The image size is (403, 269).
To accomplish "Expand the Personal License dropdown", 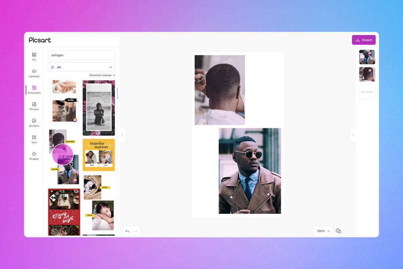I will tap(101, 75).
